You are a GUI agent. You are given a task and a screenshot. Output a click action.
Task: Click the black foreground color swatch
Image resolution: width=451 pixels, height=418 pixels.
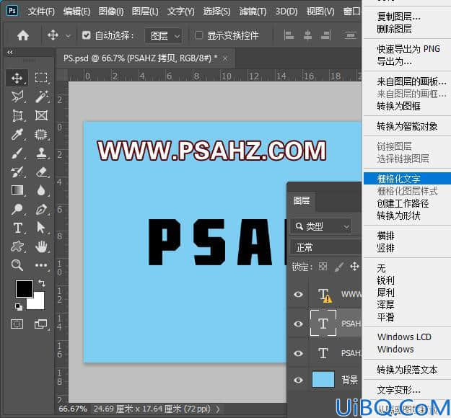tap(25, 288)
